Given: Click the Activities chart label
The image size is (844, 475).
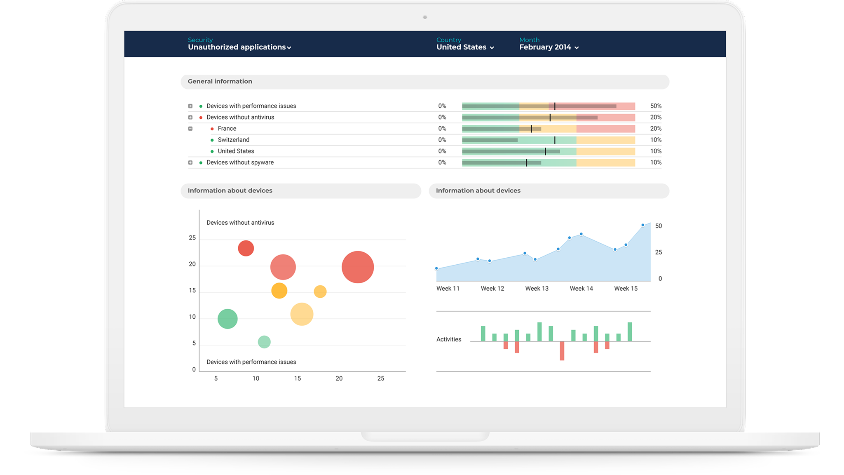Looking at the screenshot, I should coord(449,339).
